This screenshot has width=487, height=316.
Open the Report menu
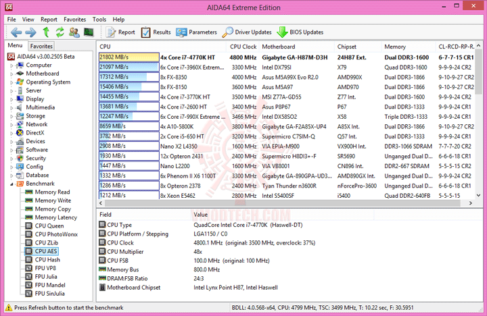coord(49,19)
